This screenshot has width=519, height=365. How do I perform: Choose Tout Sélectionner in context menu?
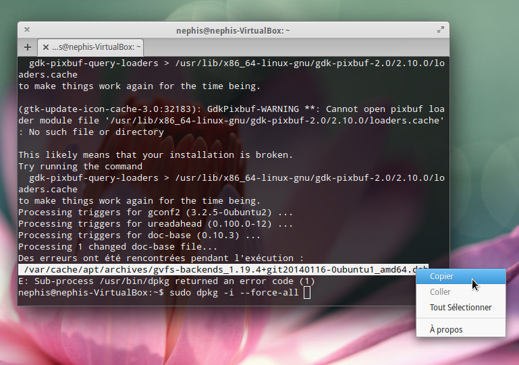tap(461, 308)
